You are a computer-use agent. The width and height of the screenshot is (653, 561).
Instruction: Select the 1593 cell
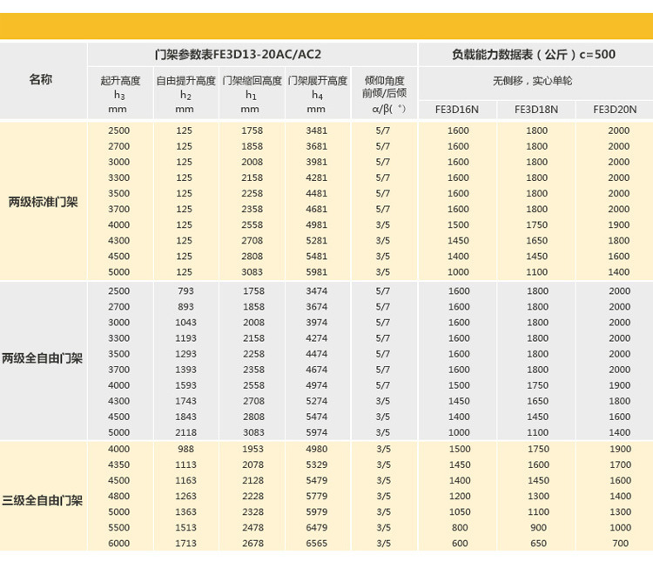click(x=185, y=385)
